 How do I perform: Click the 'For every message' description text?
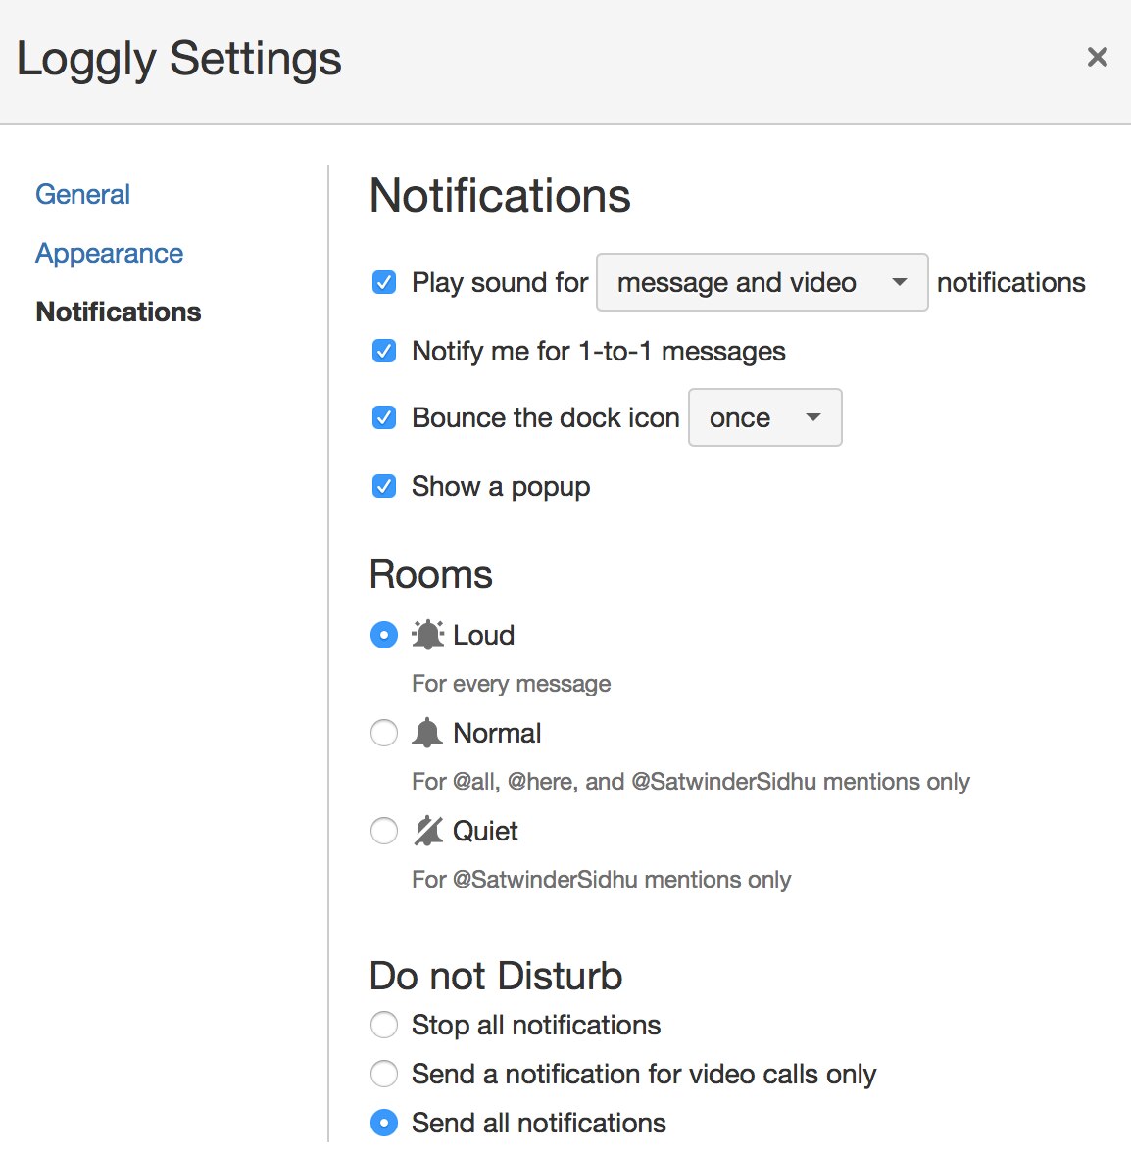tap(511, 684)
